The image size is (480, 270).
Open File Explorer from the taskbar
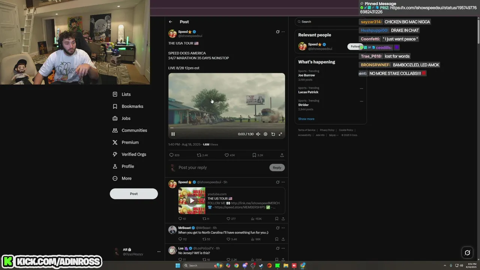tap(286, 265)
